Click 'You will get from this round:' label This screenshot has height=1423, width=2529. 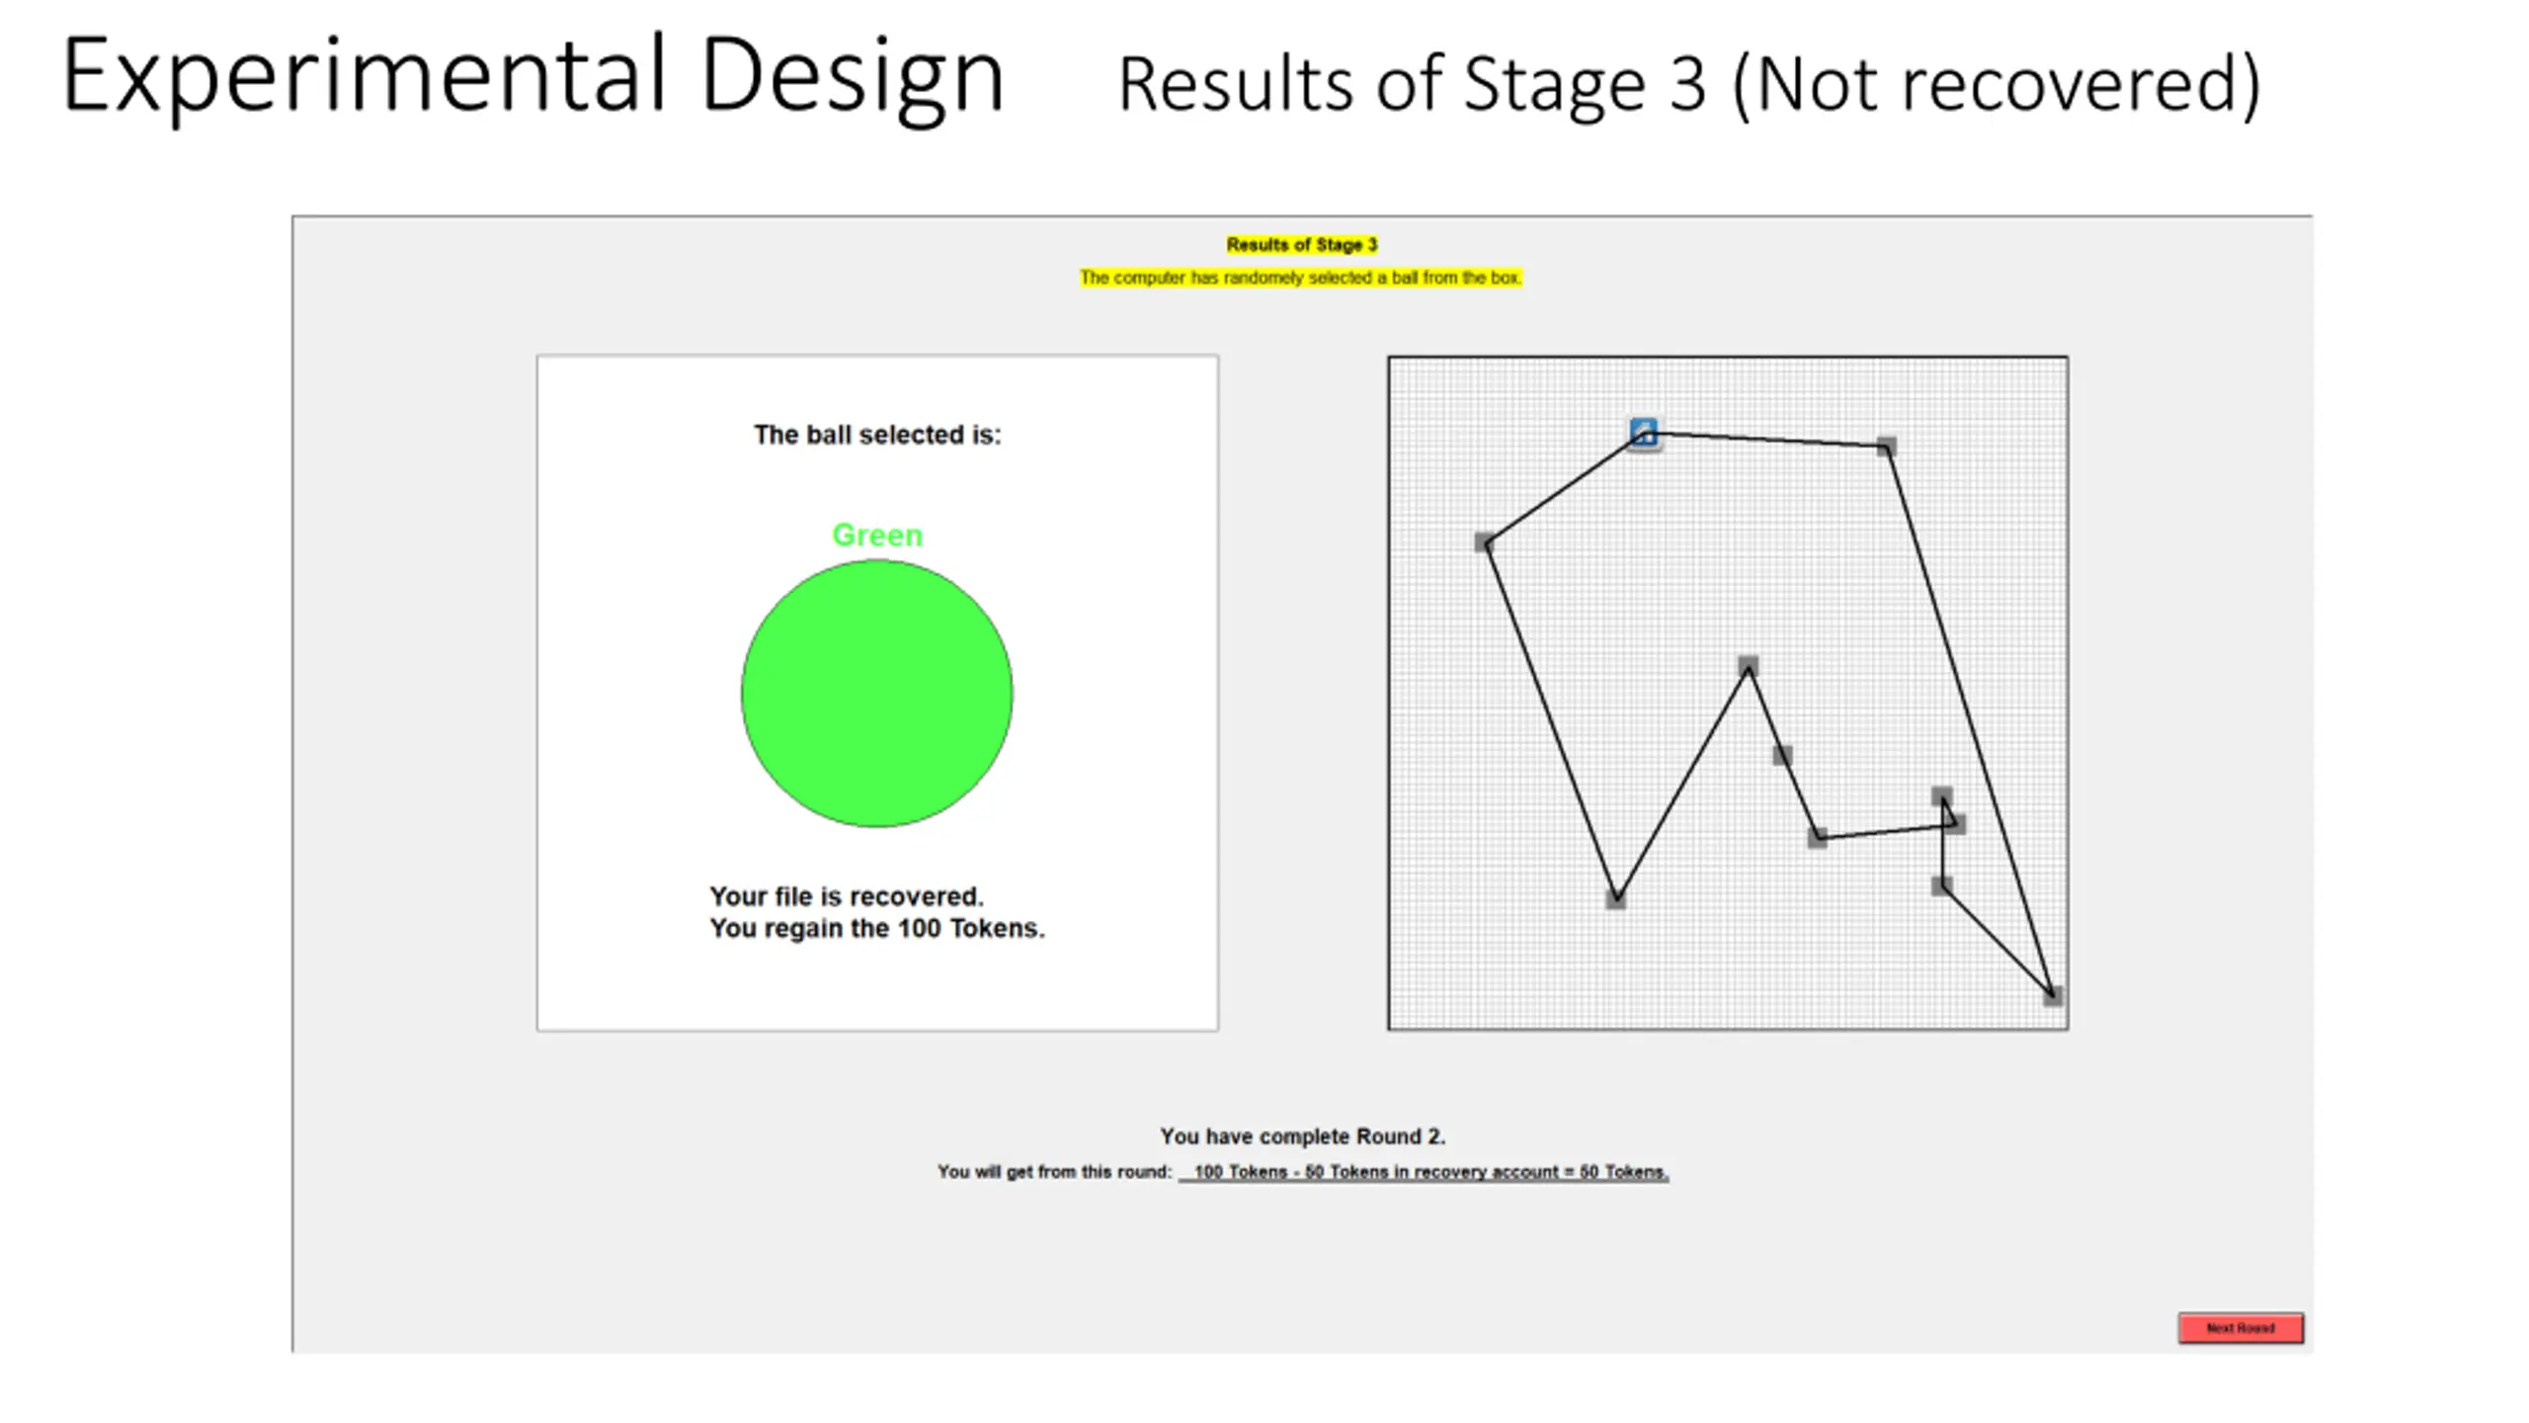point(1054,1172)
